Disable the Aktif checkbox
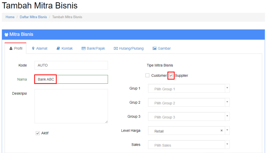 [x=37, y=133]
